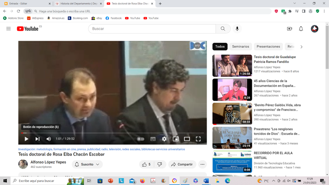
Task: Skip to the next video
Action: coord(38,139)
